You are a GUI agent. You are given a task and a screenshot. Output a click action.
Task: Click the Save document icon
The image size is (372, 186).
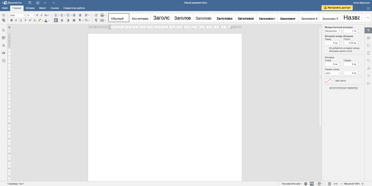(30, 3)
